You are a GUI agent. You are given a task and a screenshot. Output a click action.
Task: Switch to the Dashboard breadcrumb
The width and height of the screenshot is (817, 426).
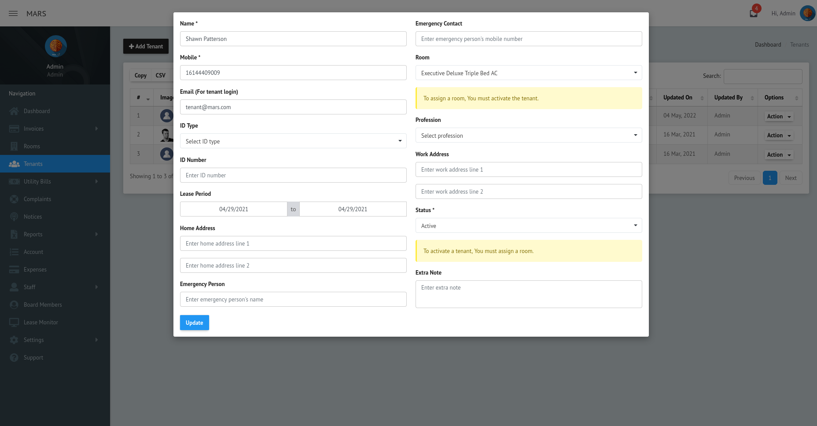(x=768, y=44)
